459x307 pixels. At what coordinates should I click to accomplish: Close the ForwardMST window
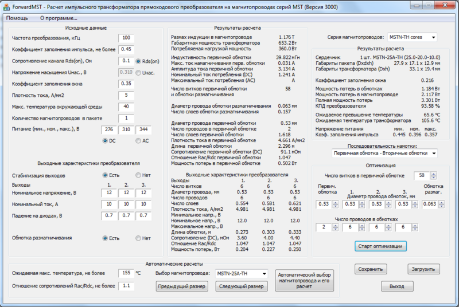point(445,5)
